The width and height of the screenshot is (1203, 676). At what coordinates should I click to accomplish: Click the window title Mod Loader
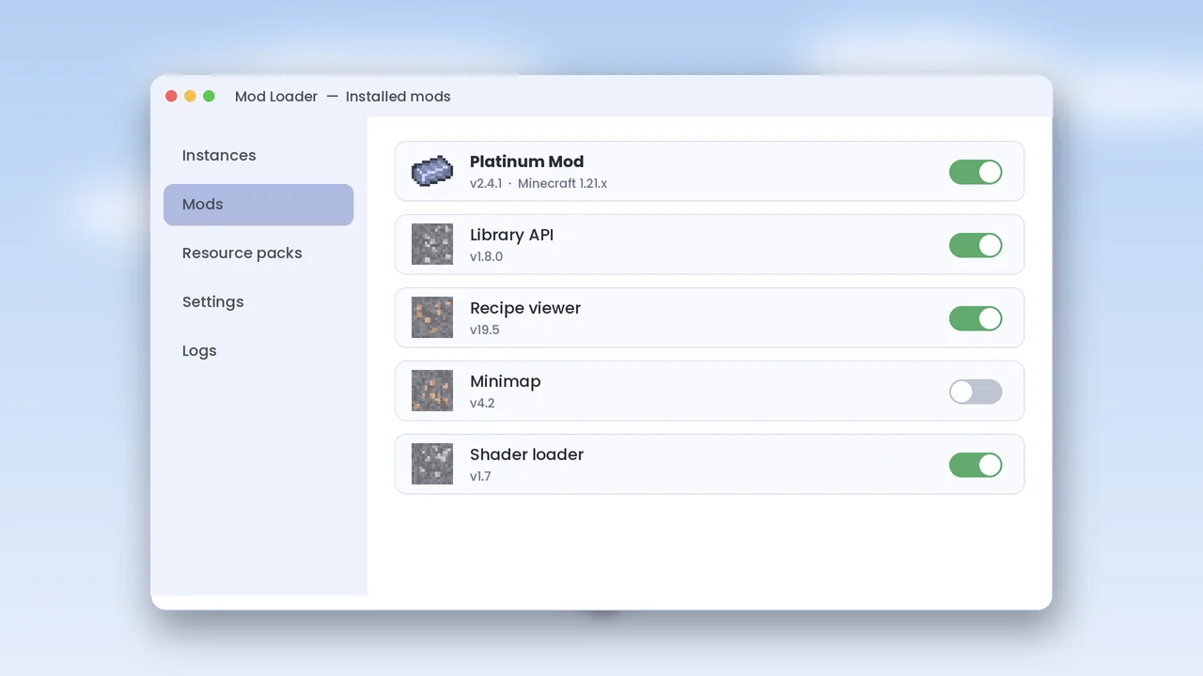276,96
